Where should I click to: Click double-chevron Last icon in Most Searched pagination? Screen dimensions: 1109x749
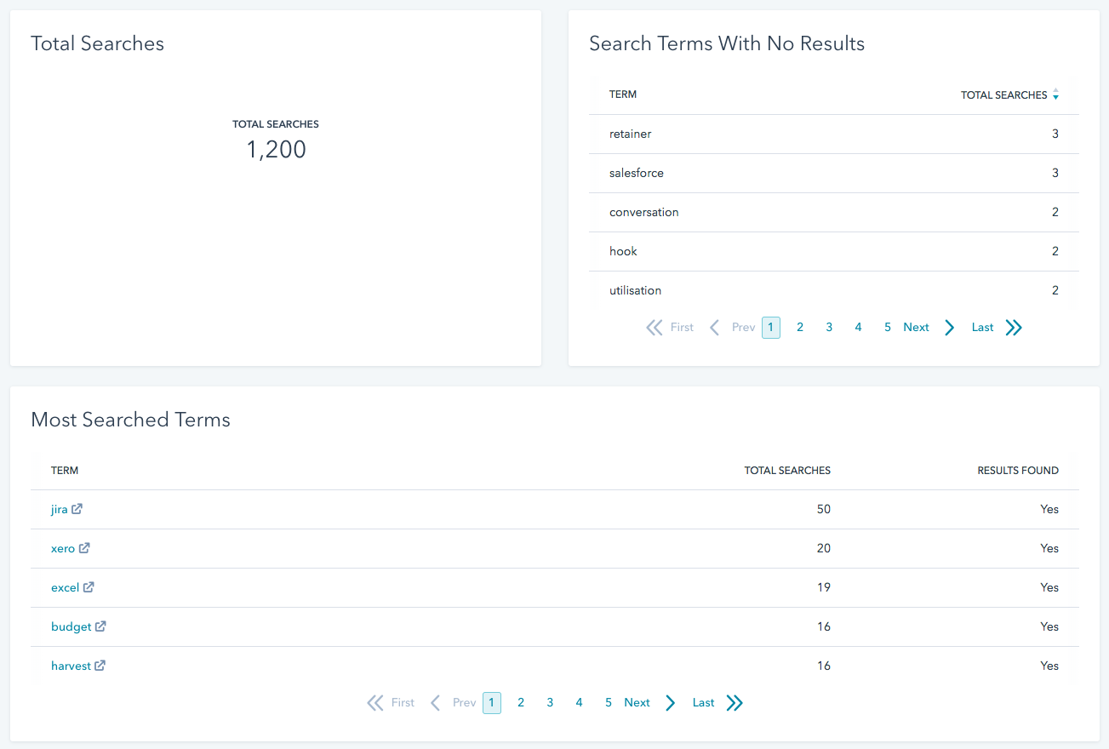734,703
